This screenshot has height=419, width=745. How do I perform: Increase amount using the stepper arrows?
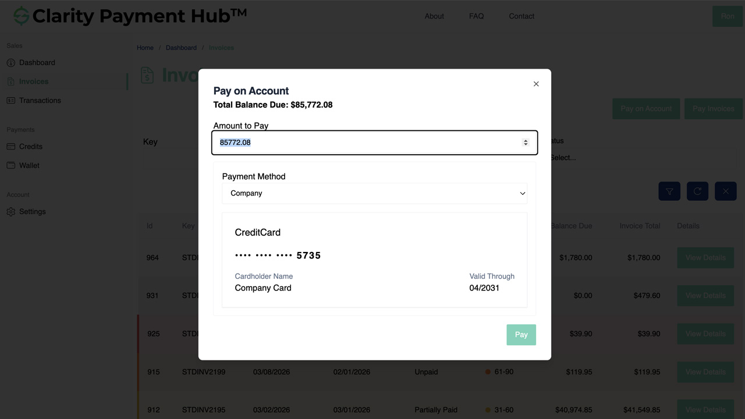[526, 140]
